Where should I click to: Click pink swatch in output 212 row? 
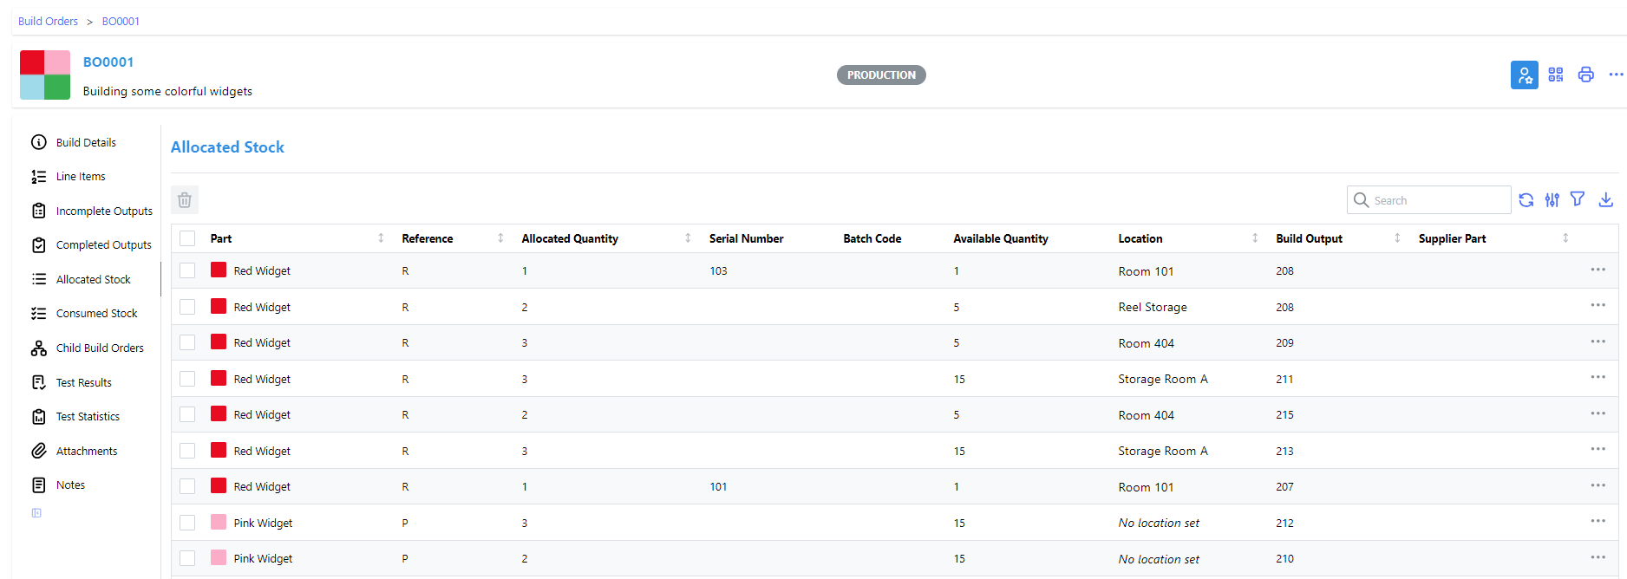[x=219, y=522]
